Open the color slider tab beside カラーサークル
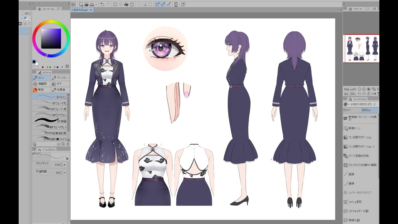 pos(59,9)
